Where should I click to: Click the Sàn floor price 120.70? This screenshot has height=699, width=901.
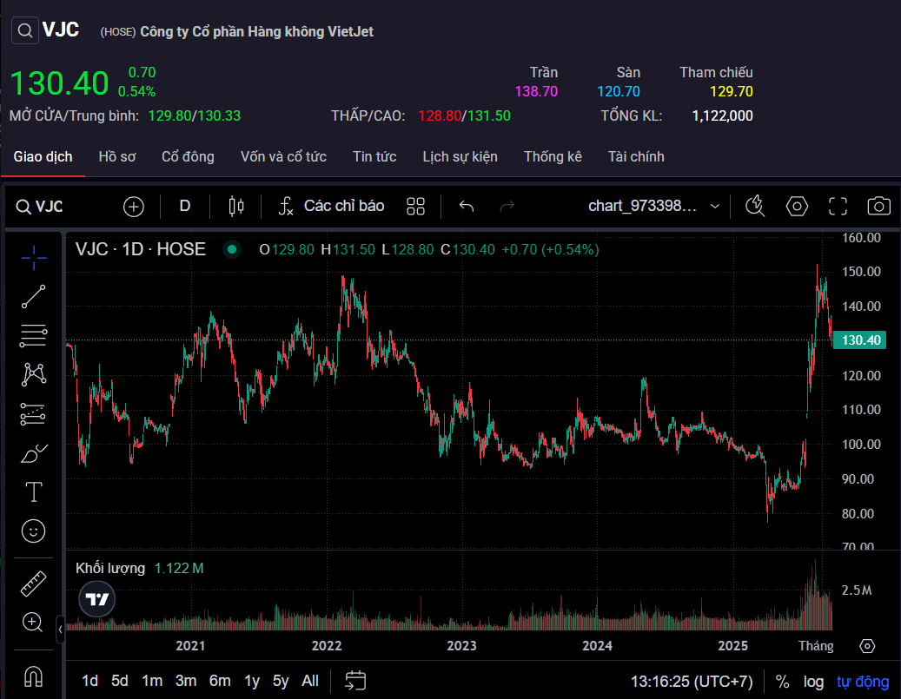[x=619, y=91]
